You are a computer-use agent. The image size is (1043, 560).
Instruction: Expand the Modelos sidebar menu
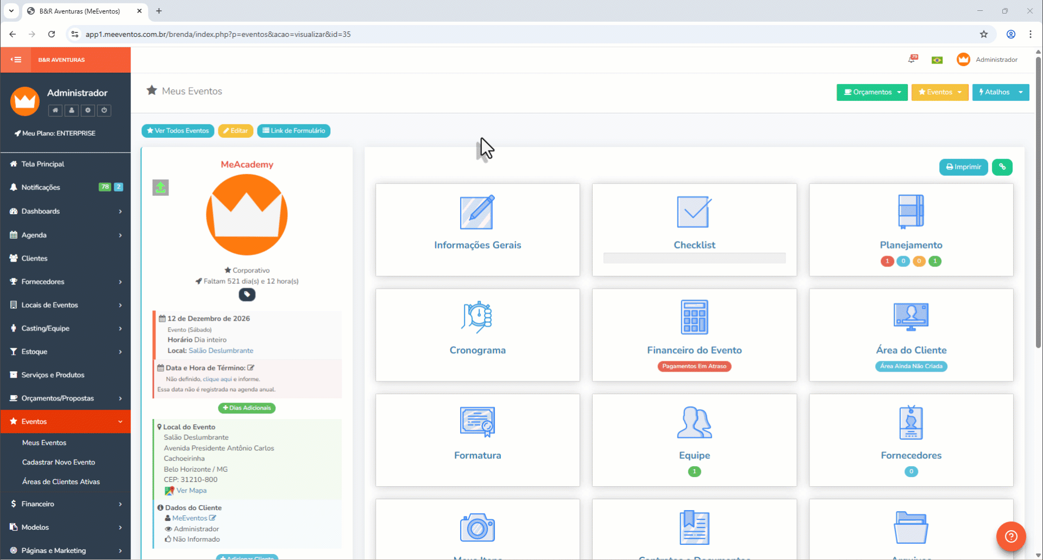(65, 527)
